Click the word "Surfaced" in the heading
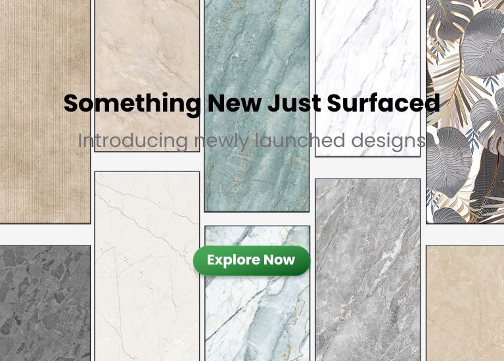 coord(384,103)
